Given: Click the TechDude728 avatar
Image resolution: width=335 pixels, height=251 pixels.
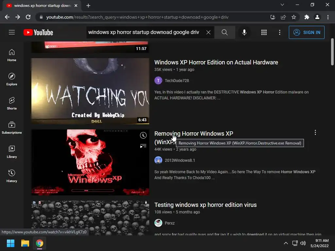Looking at the screenshot, I should click(x=158, y=81).
